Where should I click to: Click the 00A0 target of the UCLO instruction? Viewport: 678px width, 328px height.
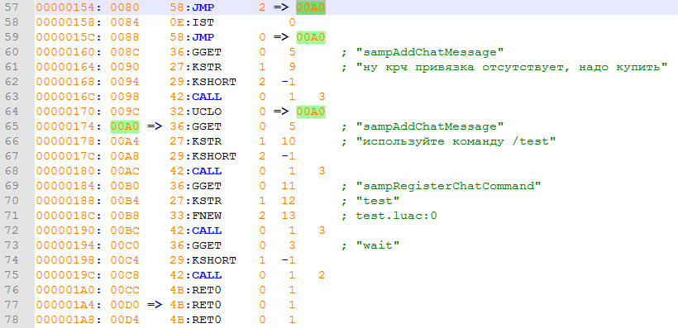(x=310, y=112)
